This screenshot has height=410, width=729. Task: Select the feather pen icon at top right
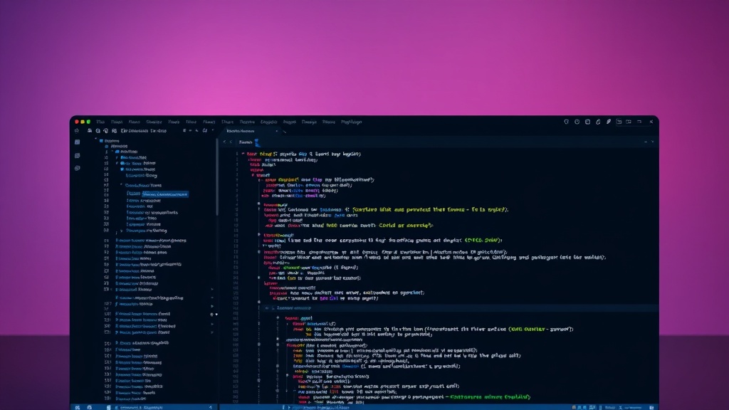(608, 122)
